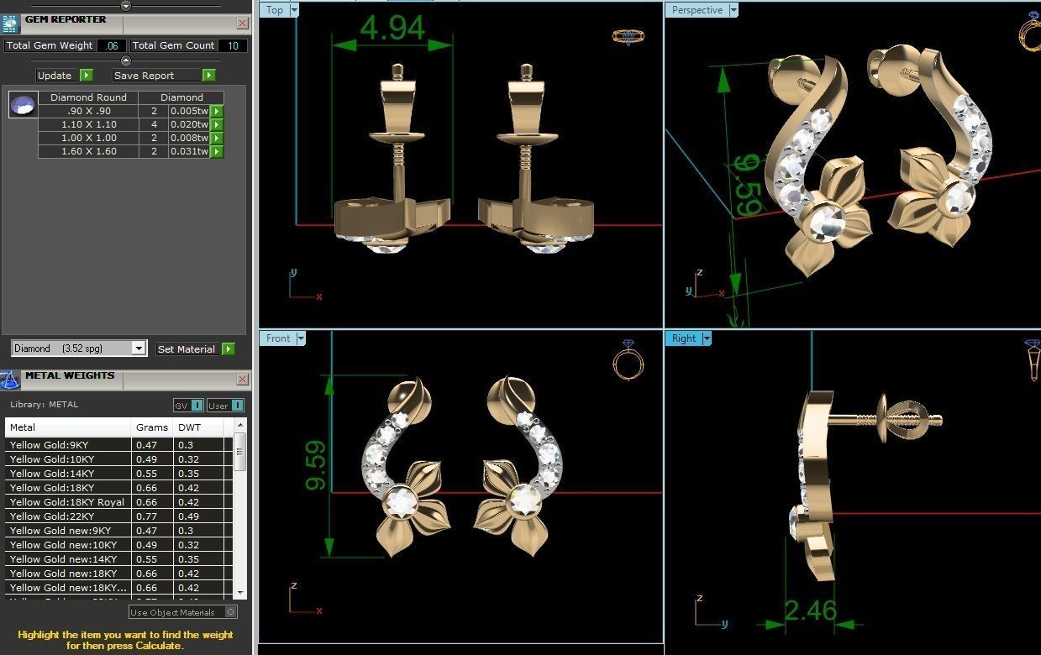This screenshot has width=1041, height=655.
Task: Click the Gem Reporter panel icon
Action: [10, 23]
